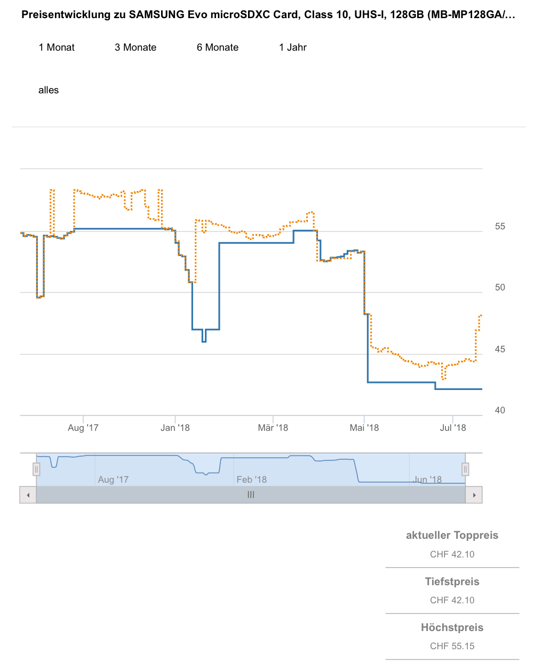Show the alles full price history
This screenshot has width=534, height=670.
(49, 90)
